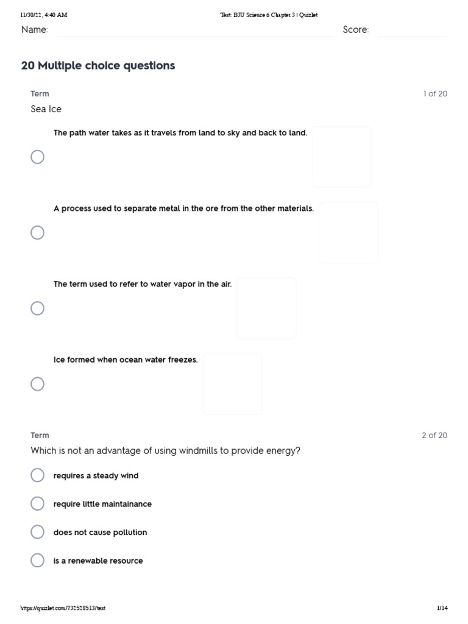Pick the ocean water freezes answer radio
This screenshot has height=624, width=468.
(x=38, y=384)
